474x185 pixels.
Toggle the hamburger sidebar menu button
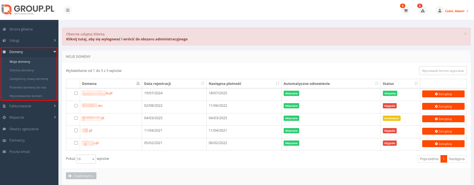(68, 10)
